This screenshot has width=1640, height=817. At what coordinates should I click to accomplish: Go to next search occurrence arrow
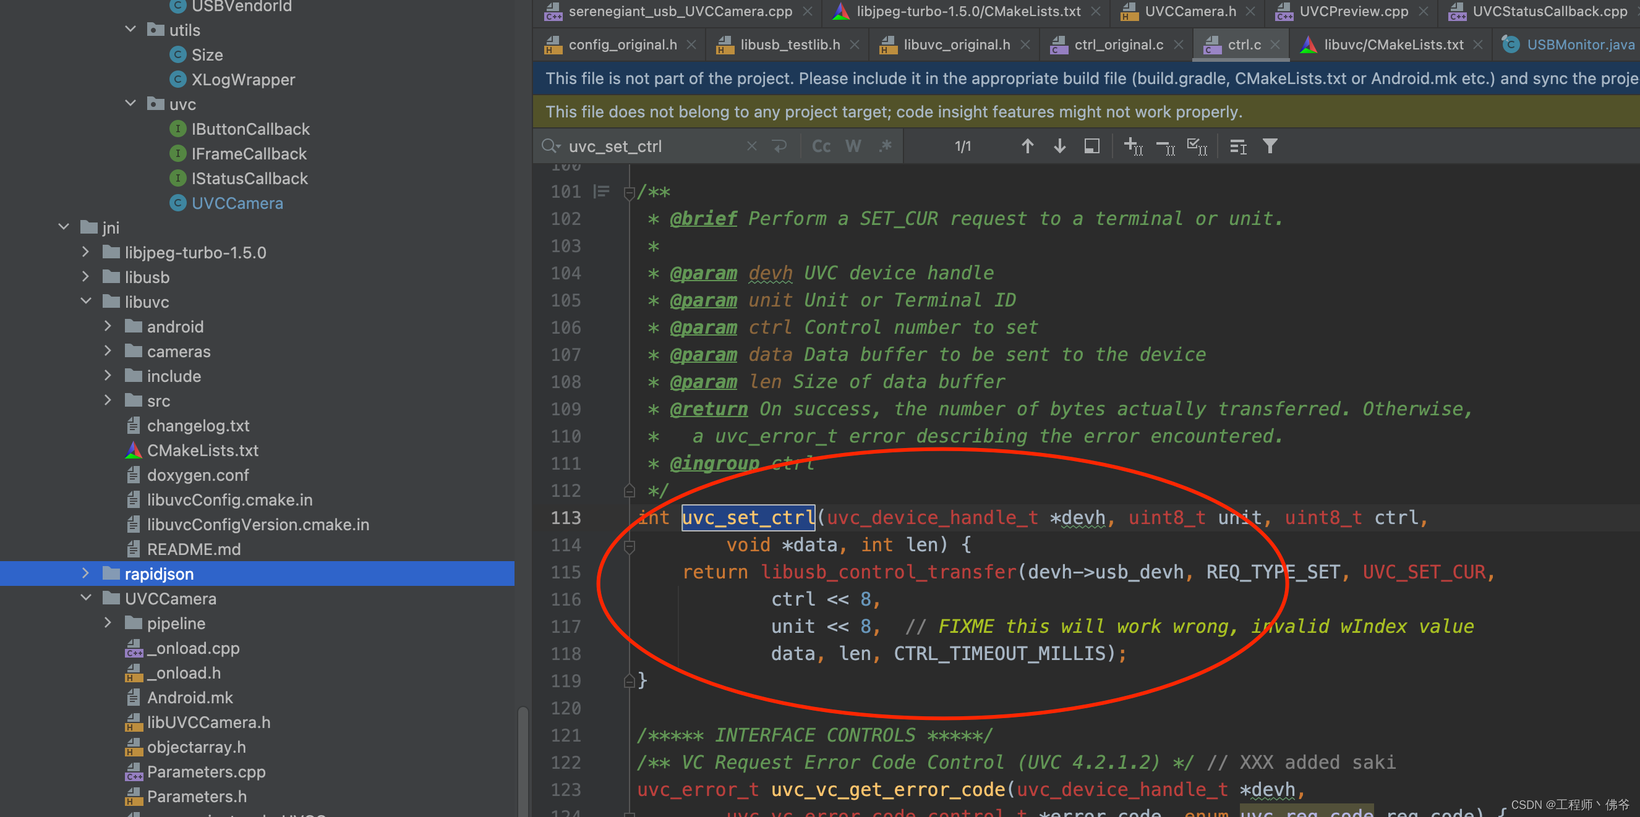pos(1059,146)
